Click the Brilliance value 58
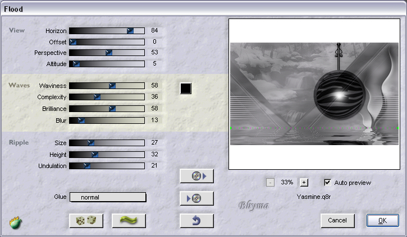The image size is (407, 237). tap(154, 108)
